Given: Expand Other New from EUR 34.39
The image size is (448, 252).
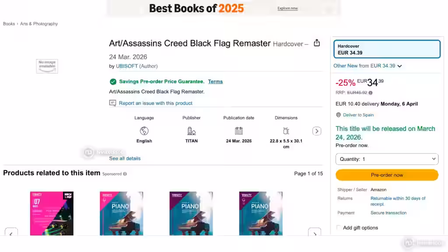Looking at the screenshot, I should coord(367,66).
